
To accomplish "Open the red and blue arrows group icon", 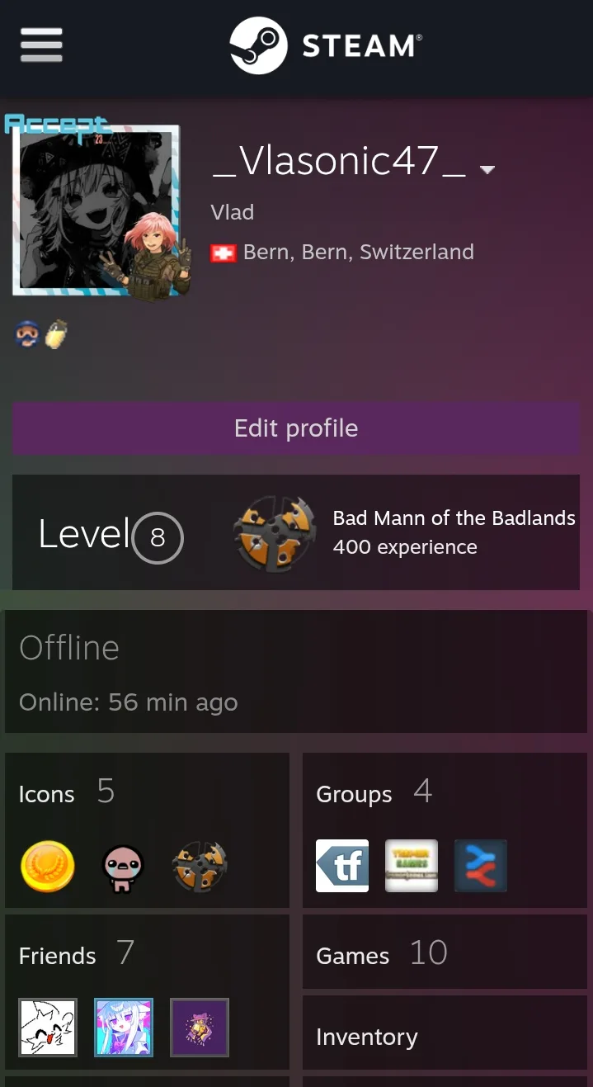I will click(481, 866).
